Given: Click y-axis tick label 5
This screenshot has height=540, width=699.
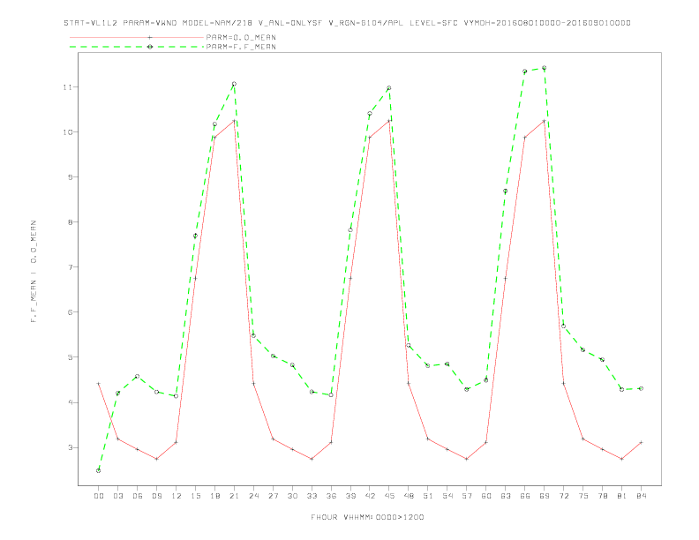Looking at the screenshot, I should pyautogui.click(x=70, y=357).
